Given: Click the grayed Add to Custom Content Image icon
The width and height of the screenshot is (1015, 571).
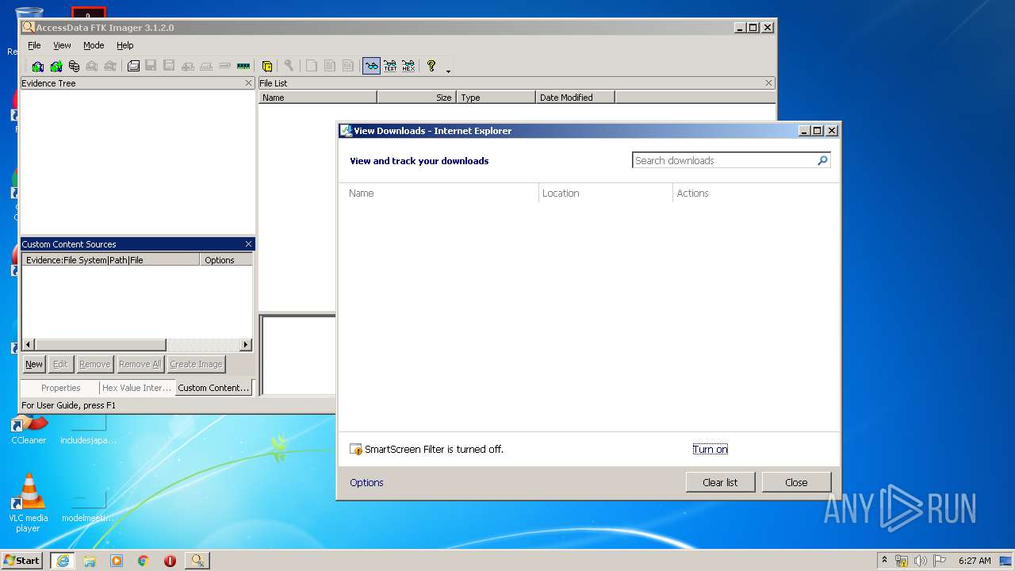Looking at the screenshot, I should [188, 66].
